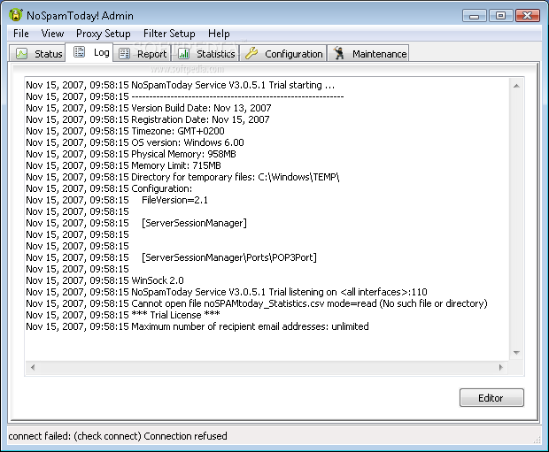This screenshot has height=452, width=549.
Task: Click the 'WinSock 2.0' log line
Action: [104, 280]
